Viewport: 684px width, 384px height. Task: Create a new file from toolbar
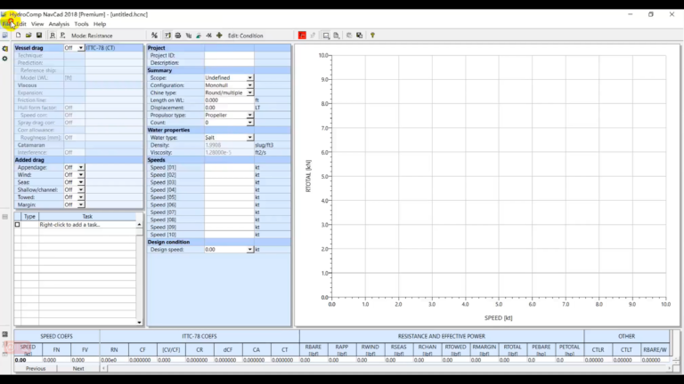[19, 36]
